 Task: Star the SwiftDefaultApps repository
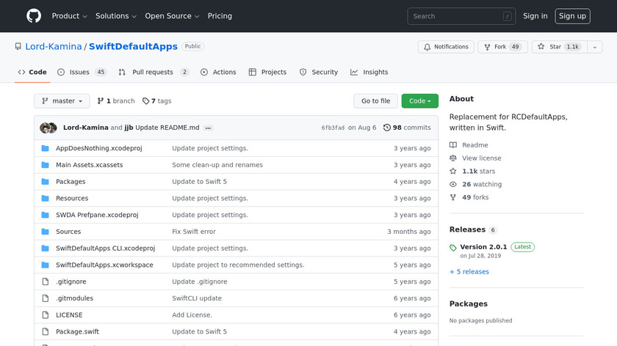[557, 47]
